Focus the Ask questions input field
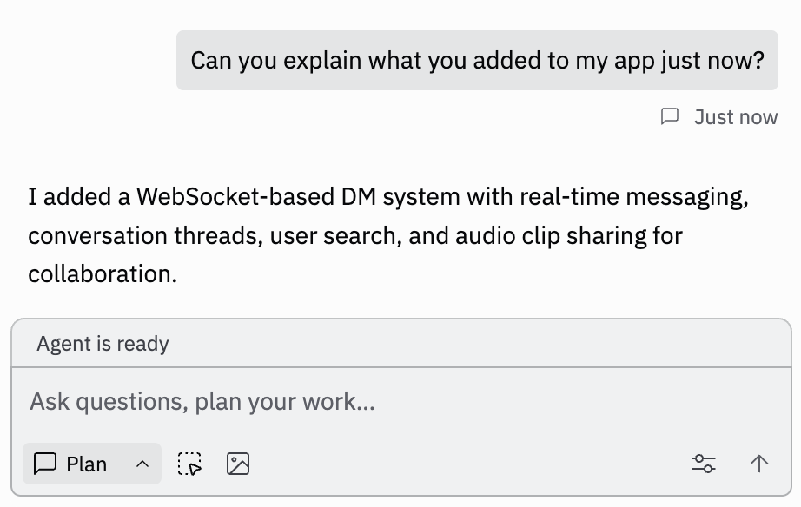The height and width of the screenshot is (507, 801). [x=401, y=401]
